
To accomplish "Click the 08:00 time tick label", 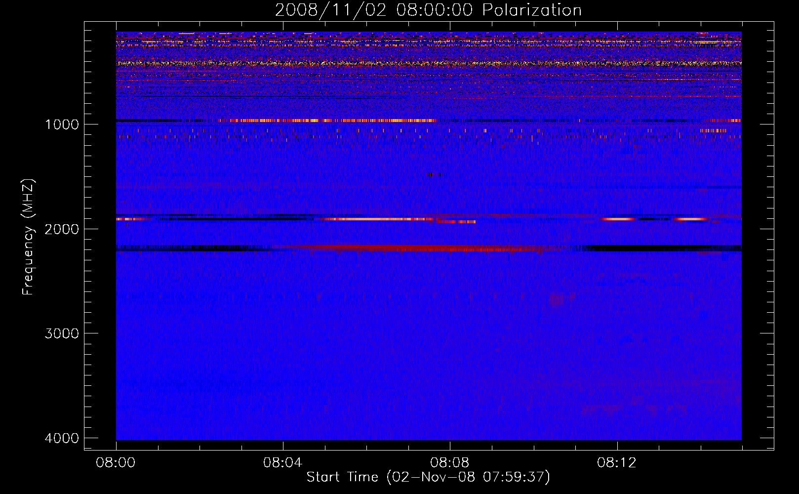I will [116, 463].
